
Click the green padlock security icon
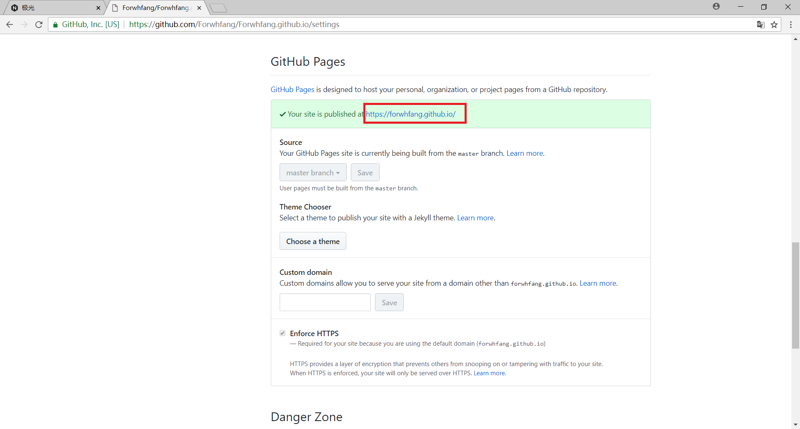pos(55,25)
